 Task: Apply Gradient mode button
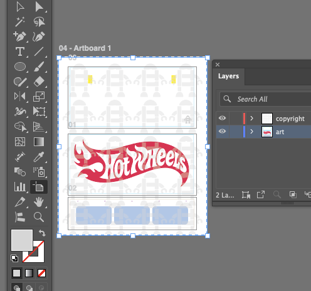pyautogui.click(x=29, y=273)
